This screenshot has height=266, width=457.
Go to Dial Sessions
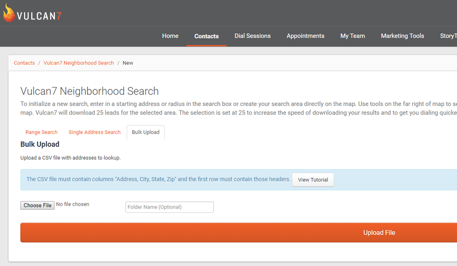(x=252, y=36)
